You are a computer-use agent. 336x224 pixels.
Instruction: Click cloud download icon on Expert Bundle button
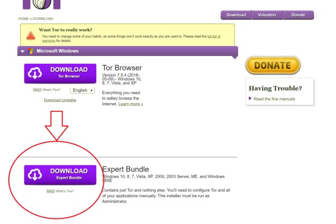click(x=35, y=174)
